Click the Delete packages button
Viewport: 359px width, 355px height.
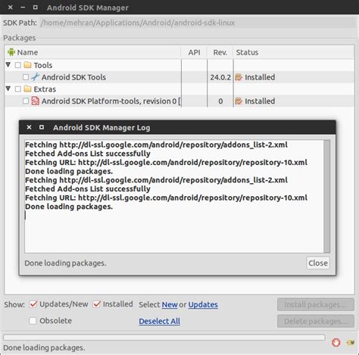click(316, 321)
